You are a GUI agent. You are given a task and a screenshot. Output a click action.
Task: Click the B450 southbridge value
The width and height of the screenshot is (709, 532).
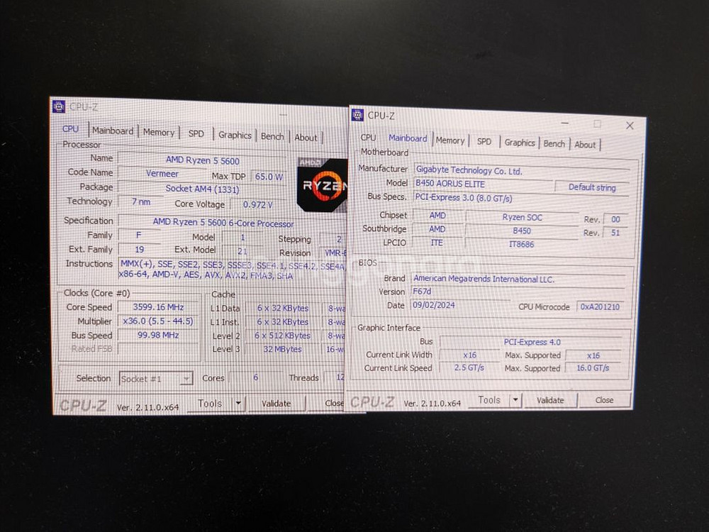522,231
